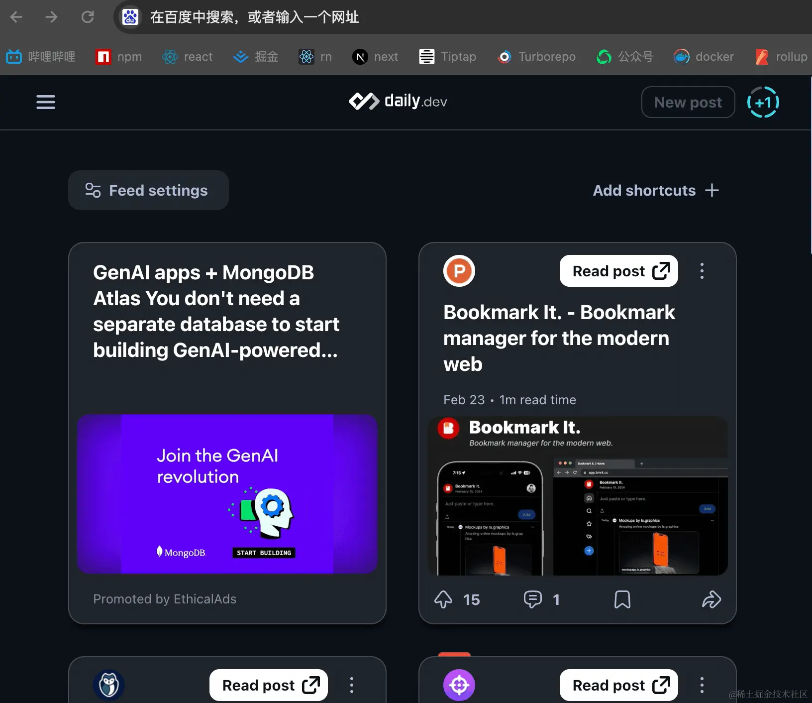
Task: Open the 公众号 bookmark
Action: (x=625, y=57)
